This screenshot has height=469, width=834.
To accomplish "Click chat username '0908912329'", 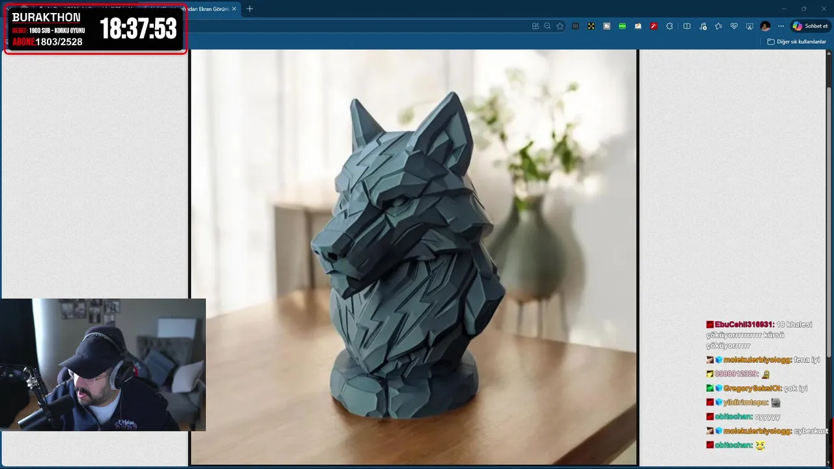I will [736, 374].
